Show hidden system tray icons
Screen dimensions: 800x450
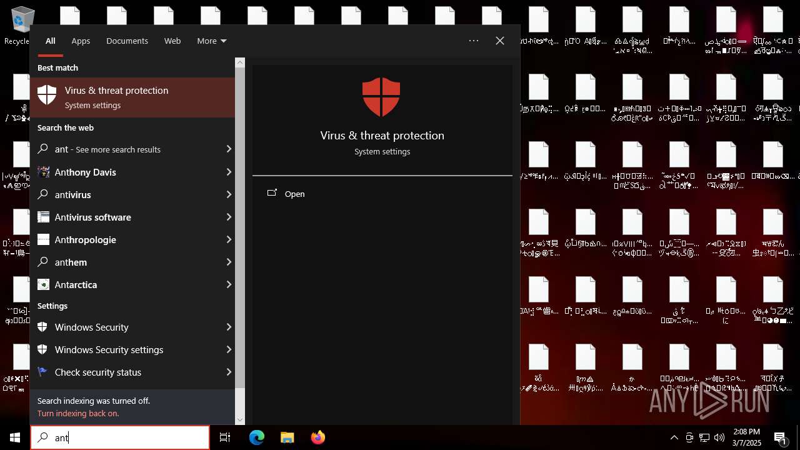point(674,437)
